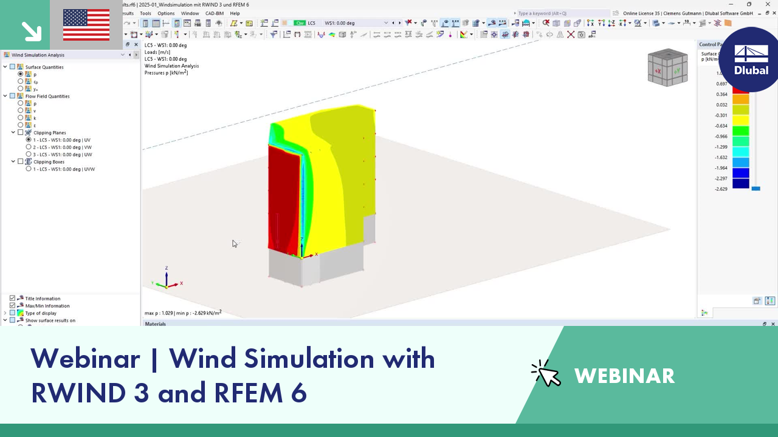778x437 pixels.
Task: Collapse the Flow Field Quantities tree branch
Action: [5, 96]
